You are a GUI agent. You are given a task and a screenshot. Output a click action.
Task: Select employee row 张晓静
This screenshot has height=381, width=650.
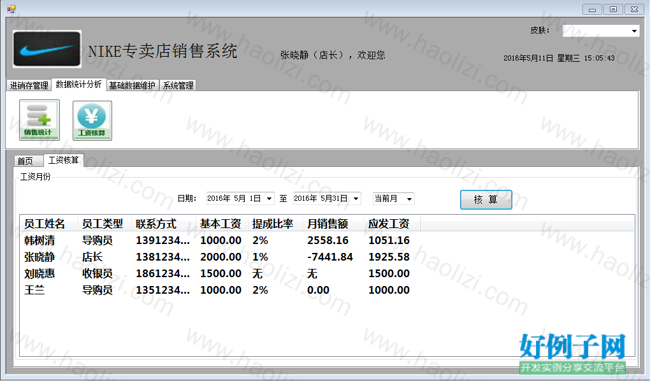tap(220, 257)
